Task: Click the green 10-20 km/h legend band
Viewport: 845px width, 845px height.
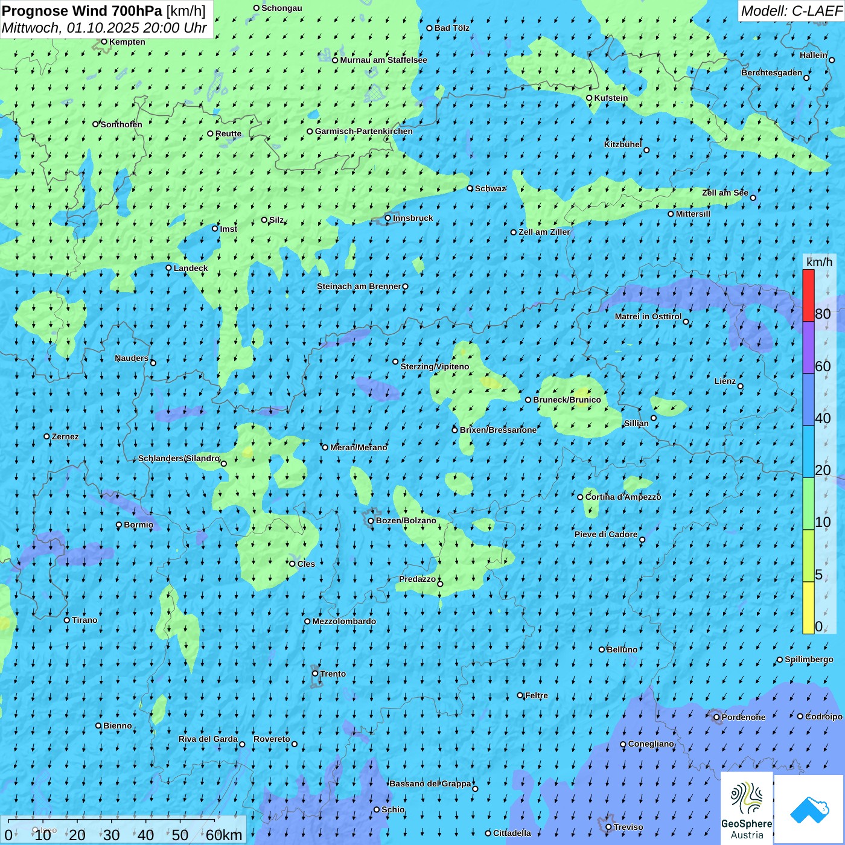Action: (x=808, y=504)
